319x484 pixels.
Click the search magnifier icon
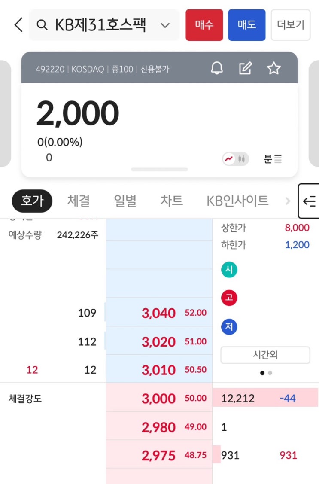pos(42,25)
